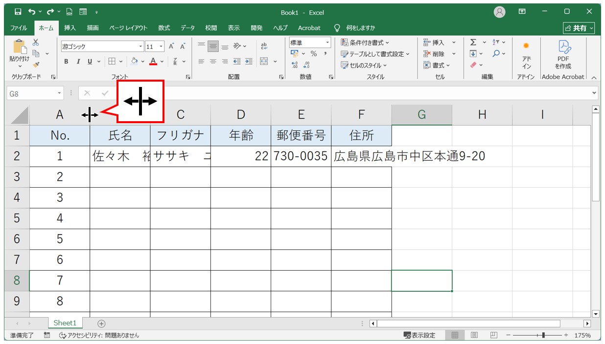Image resolution: width=605 pixels, height=344 pixels.
Task: Open the Sort & Filter tool
Action: [x=496, y=43]
